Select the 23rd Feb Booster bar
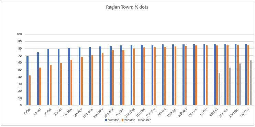Image resolution: width=255 pixels, height=127 pixels. click(240, 84)
